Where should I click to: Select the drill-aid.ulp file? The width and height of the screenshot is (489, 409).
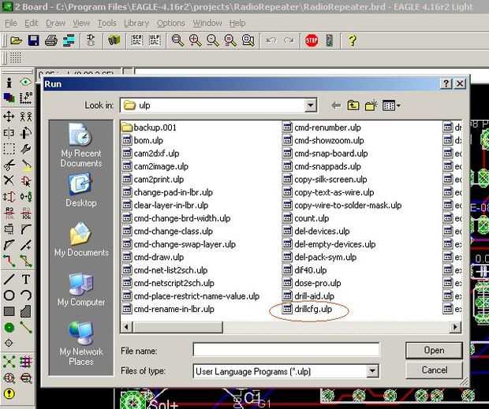click(308, 296)
